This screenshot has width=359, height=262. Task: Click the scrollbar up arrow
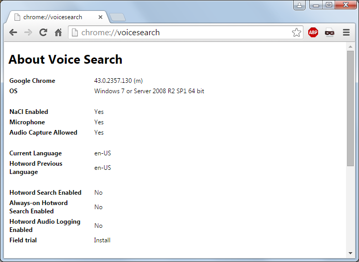350,47
